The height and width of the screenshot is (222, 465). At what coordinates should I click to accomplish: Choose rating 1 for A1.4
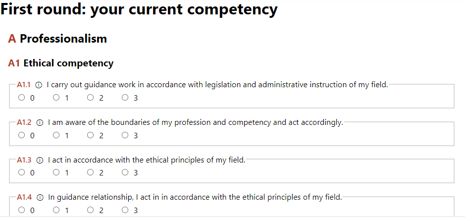[x=56, y=210]
